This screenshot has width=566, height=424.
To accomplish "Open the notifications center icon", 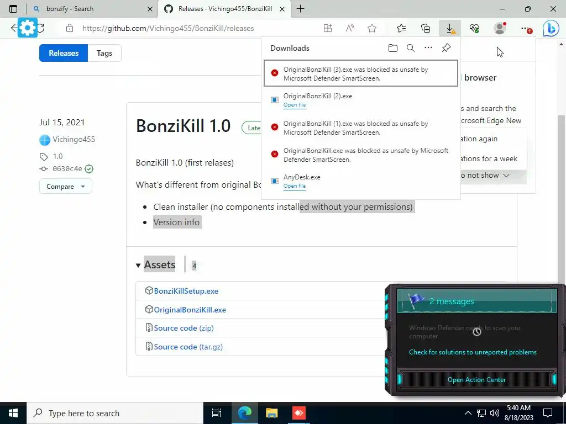I will pyautogui.click(x=548, y=413).
